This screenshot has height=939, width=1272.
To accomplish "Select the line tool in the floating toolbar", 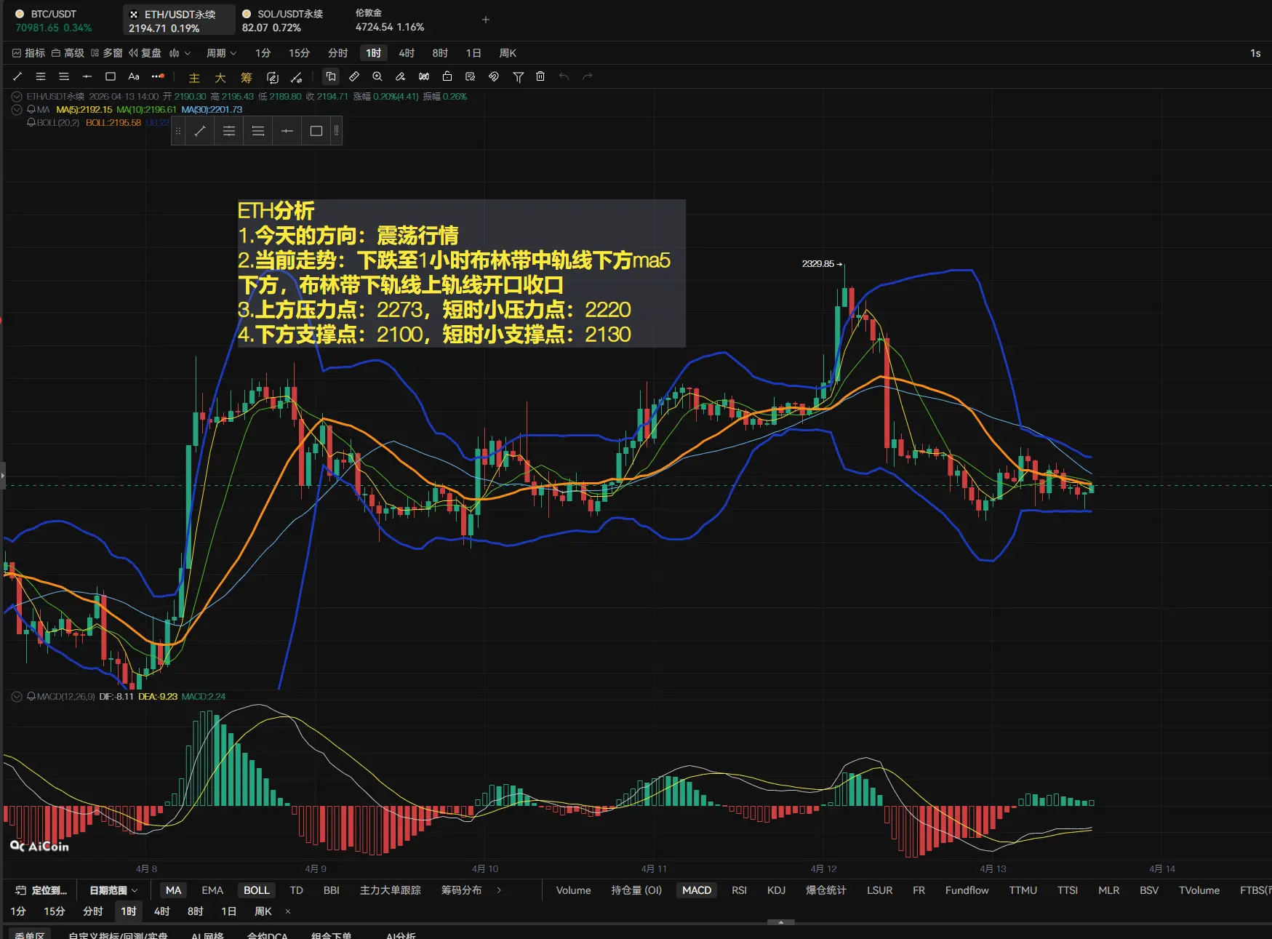I will (200, 131).
